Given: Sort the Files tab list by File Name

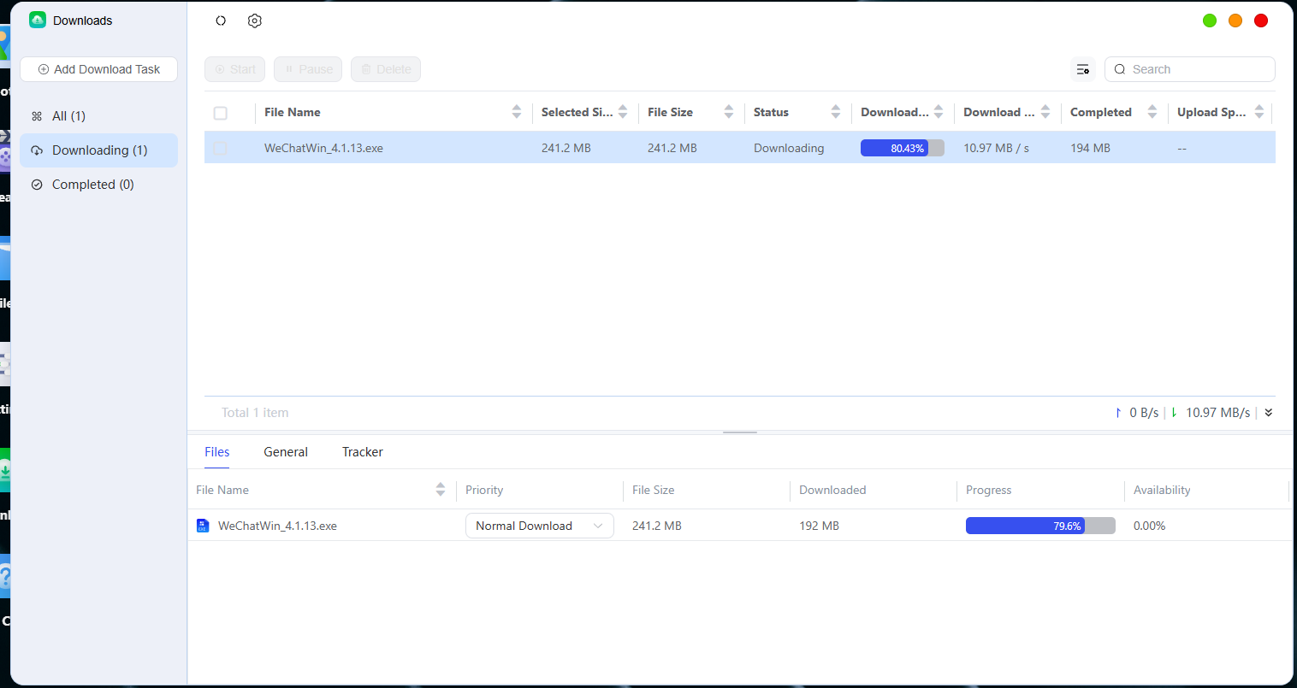Looking at the screenshot, I should point(441,490).
